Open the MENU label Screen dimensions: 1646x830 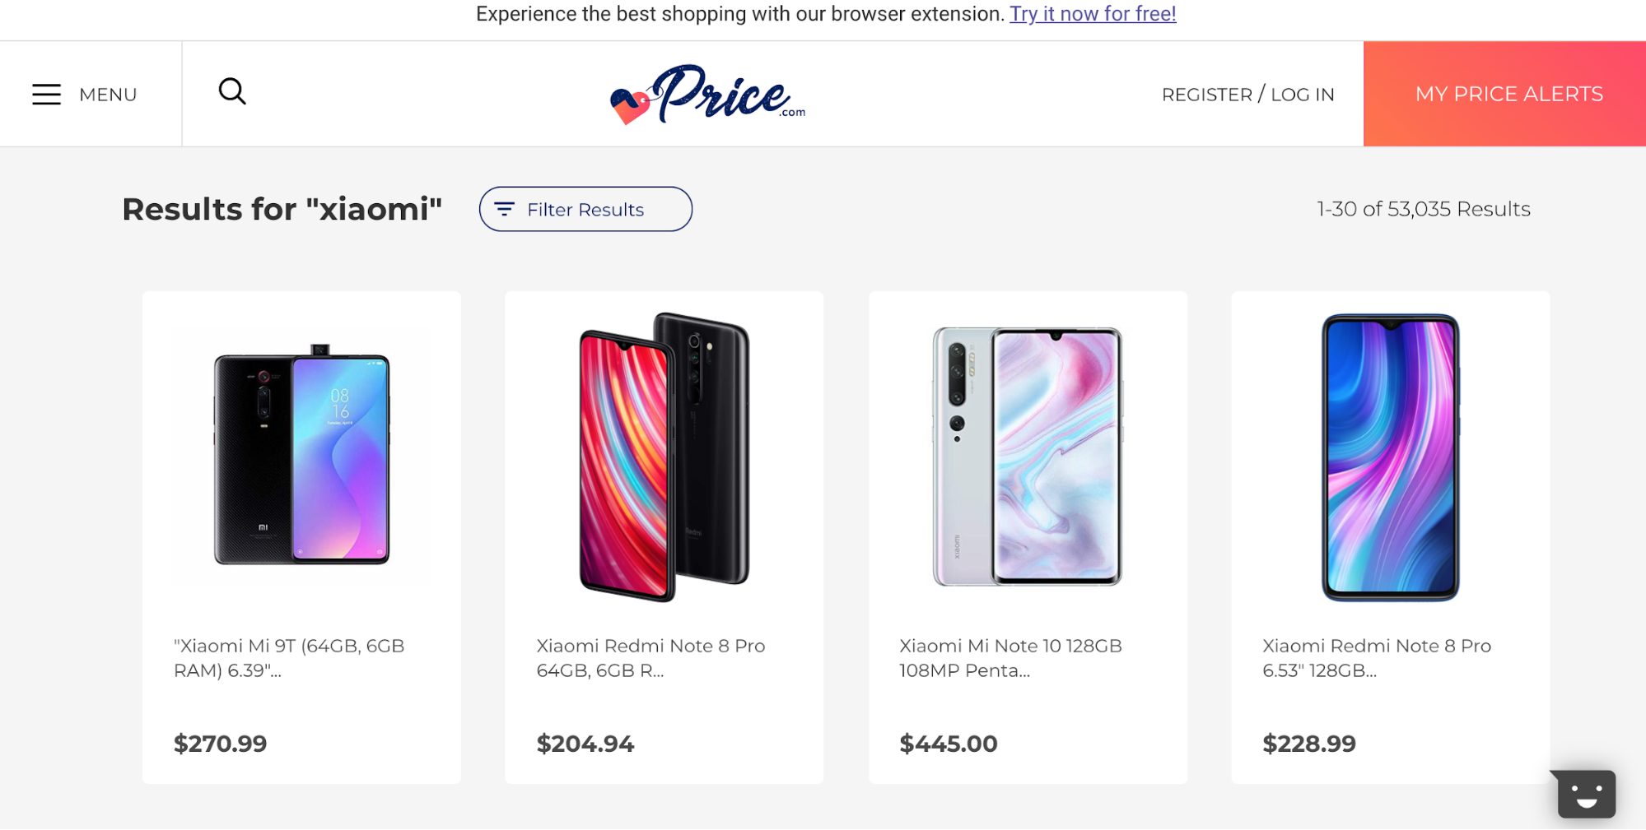pyautogui.click(x=108, y=95)
